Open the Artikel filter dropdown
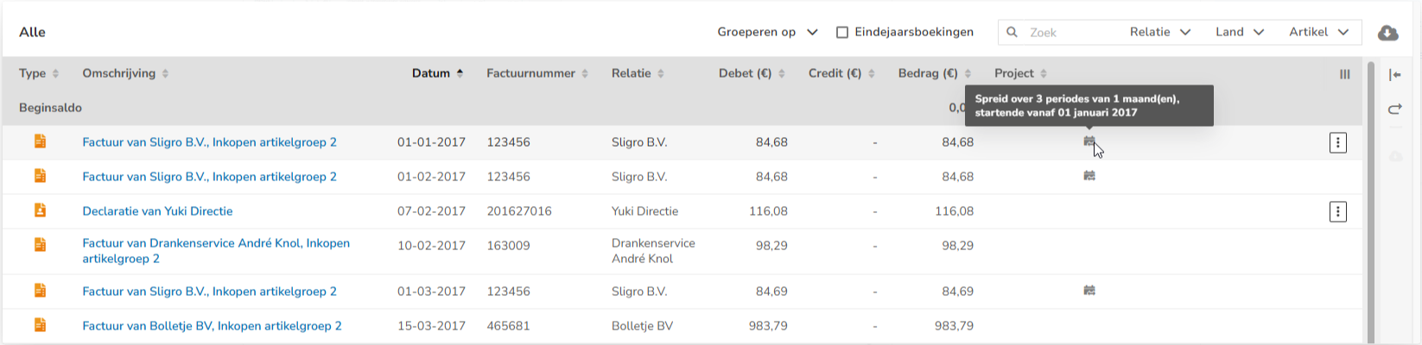 click(x=1319, y=32)
